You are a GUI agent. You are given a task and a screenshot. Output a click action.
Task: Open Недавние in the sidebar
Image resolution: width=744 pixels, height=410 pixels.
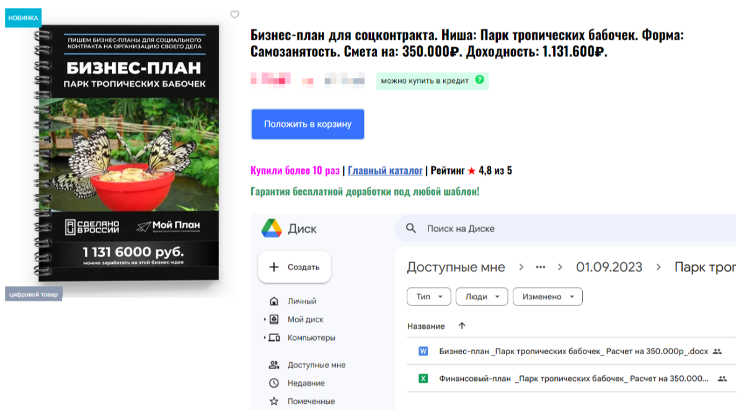[306, 383]
